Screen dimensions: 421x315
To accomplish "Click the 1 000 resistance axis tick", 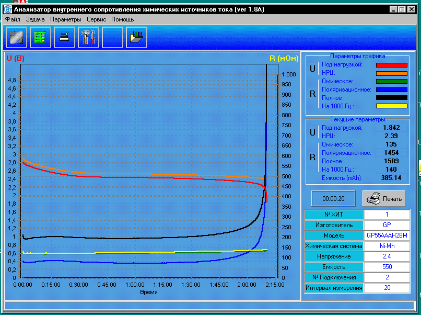I will click(289, 74).
